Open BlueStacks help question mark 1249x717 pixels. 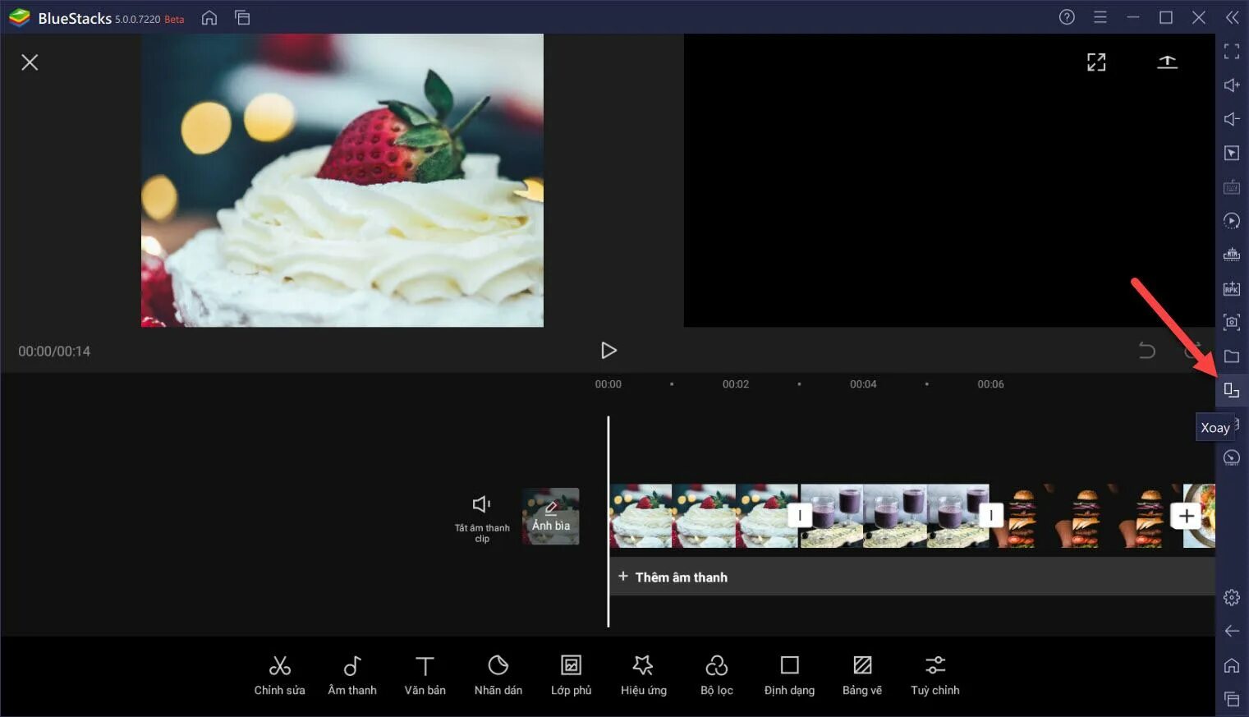pos(1067,17)
